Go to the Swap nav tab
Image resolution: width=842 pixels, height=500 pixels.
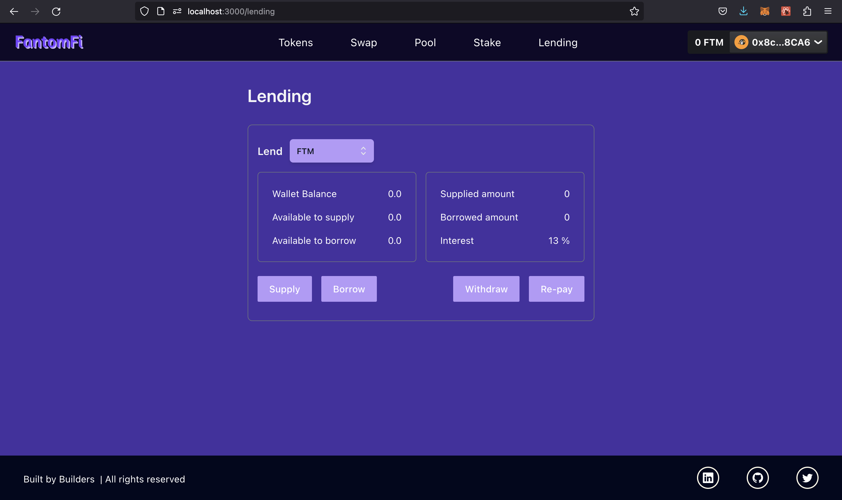click(x=363, y=42)
